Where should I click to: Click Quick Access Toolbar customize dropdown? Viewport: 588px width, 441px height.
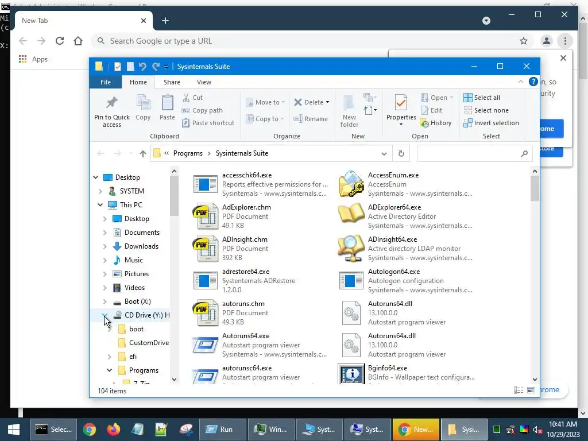[x=166, y=67]
